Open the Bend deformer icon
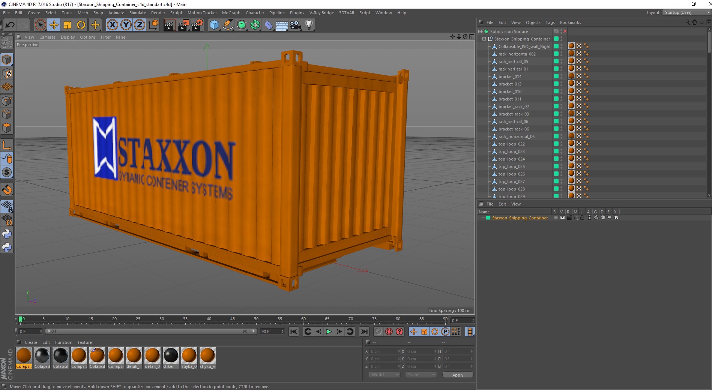This screenshot has width=712, height=390. [269, 25]
